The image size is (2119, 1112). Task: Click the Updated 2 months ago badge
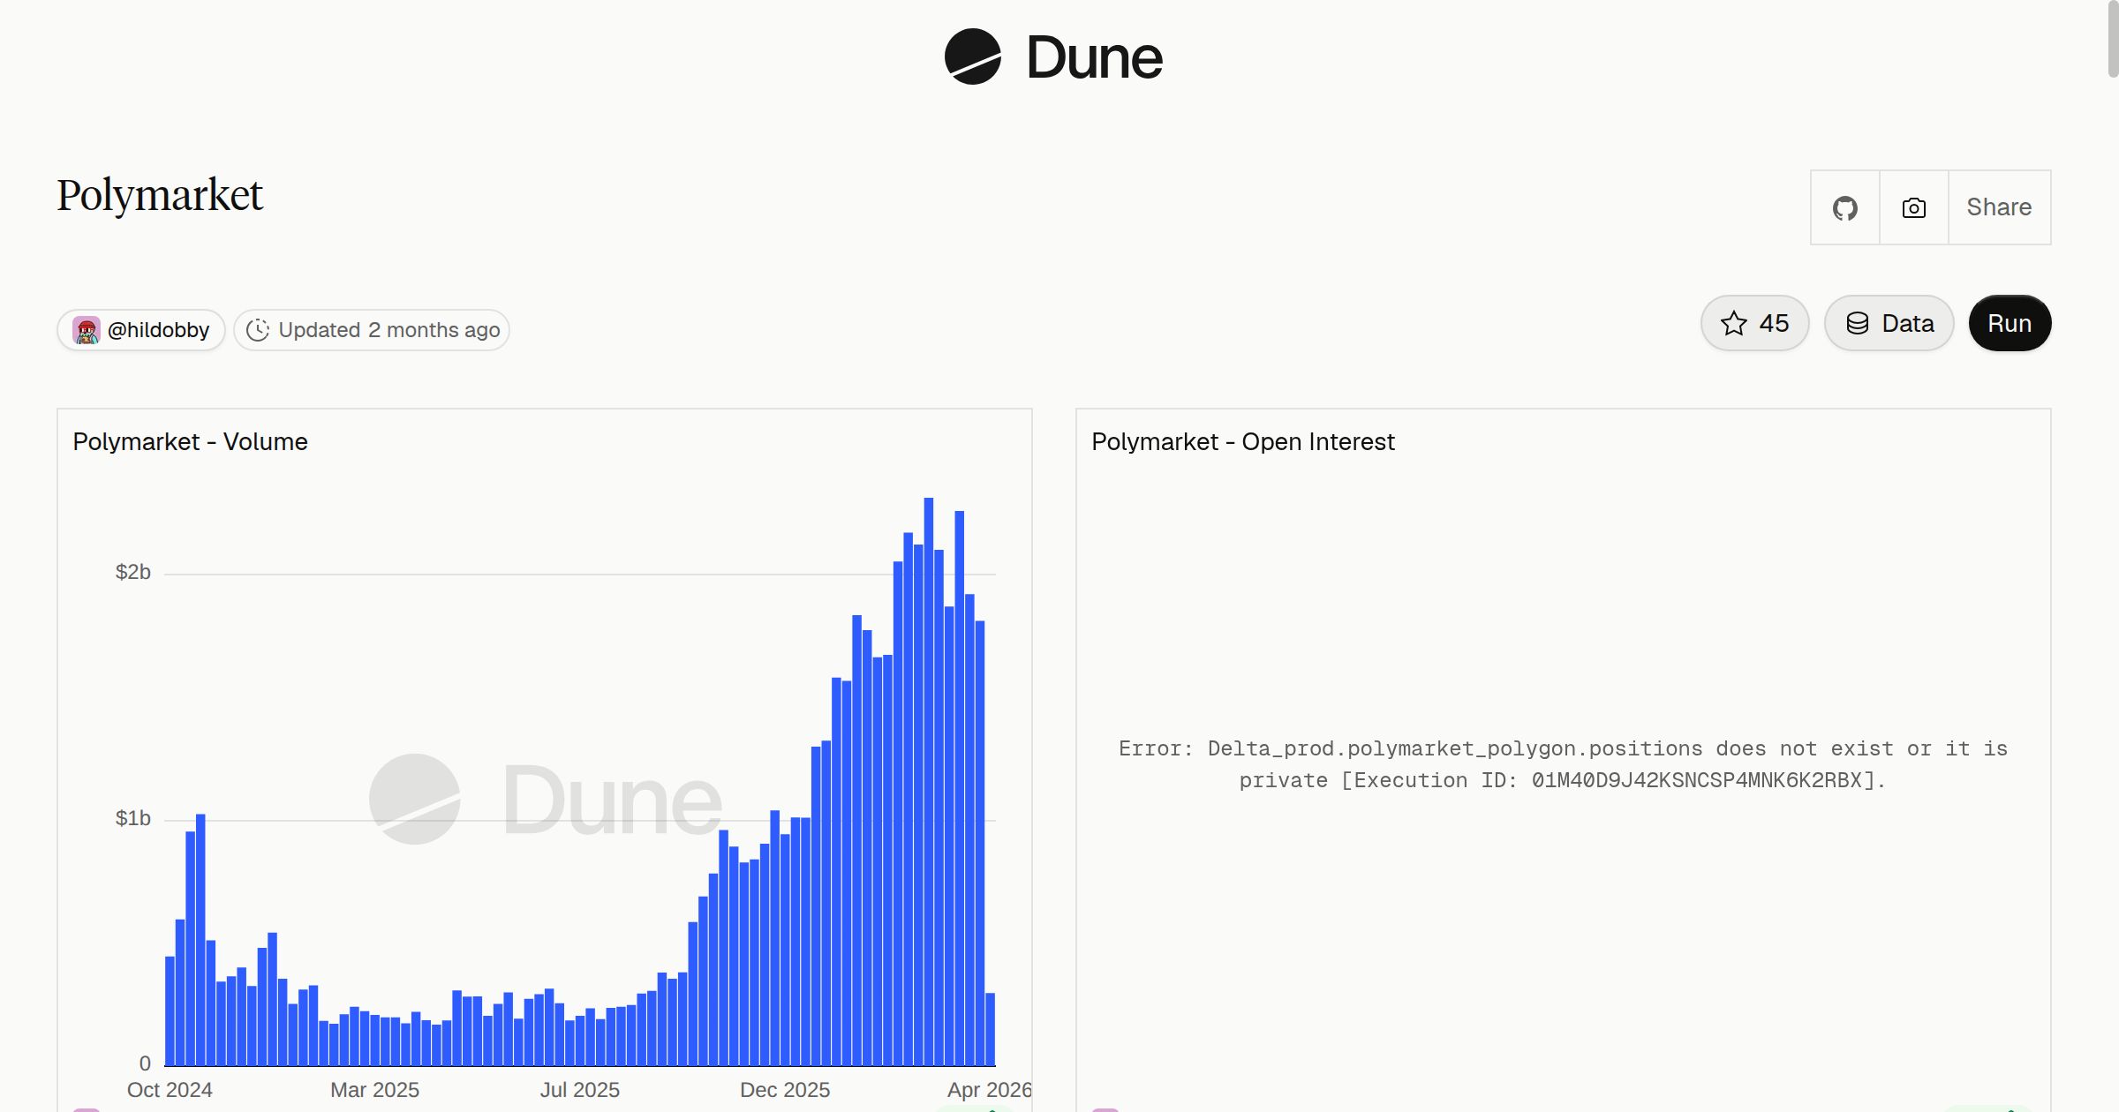coord(372,330)
